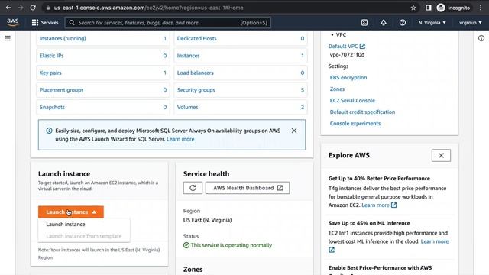Click 'This service is operating normally' status
489x275 pixels.
tap(231, 245)
